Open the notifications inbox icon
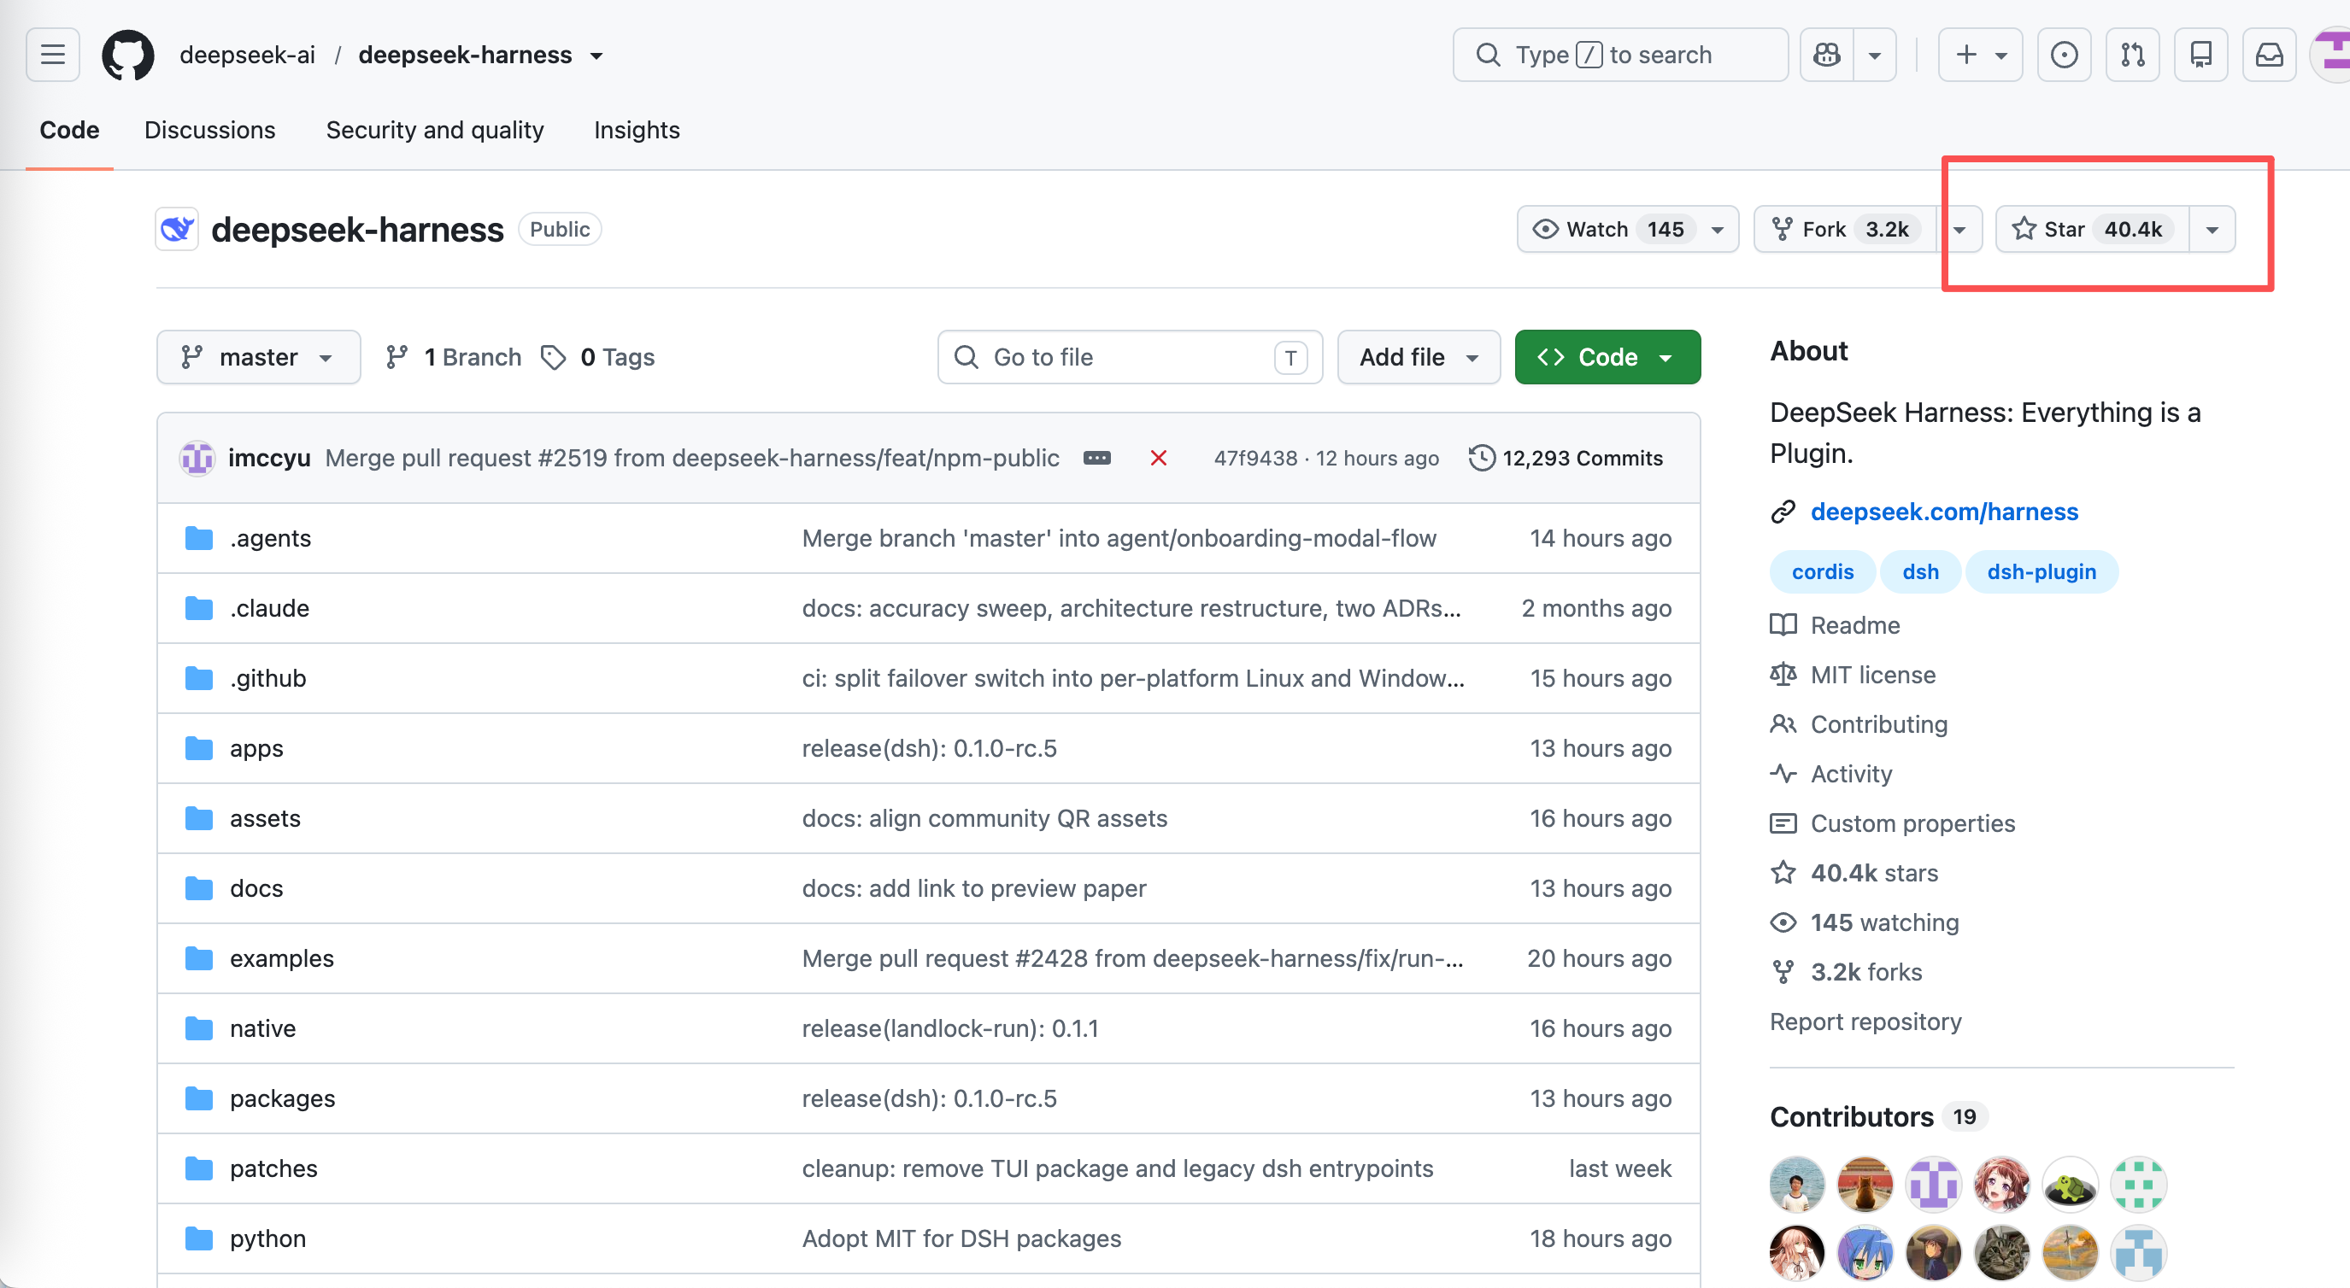This screenshot has width=2350, height=1288. click(x=2269, y=55)
